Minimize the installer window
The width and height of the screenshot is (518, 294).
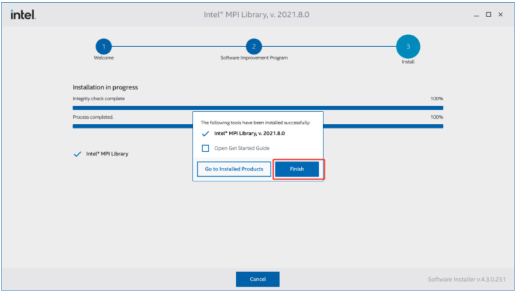point(476,15)
